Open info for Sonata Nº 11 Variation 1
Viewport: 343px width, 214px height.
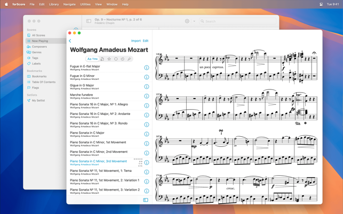click(147, 182)
